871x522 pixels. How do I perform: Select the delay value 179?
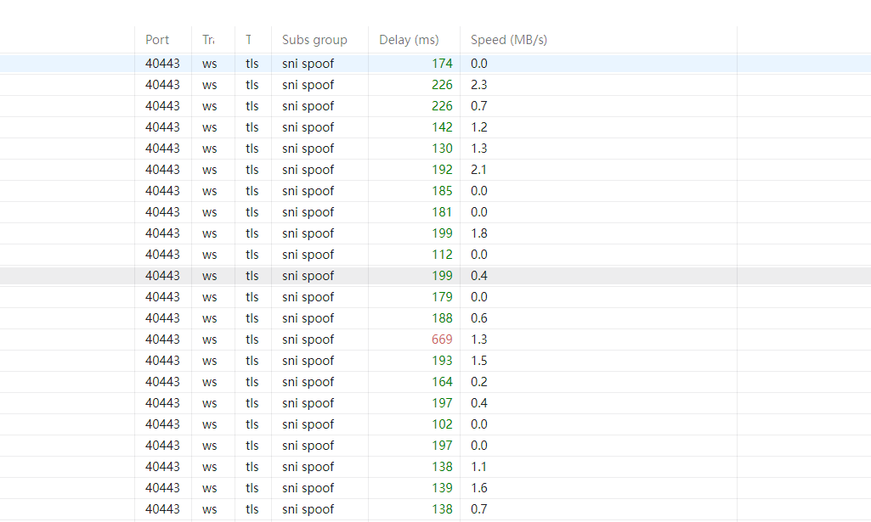pyautogui.click(x=442, y=297)
